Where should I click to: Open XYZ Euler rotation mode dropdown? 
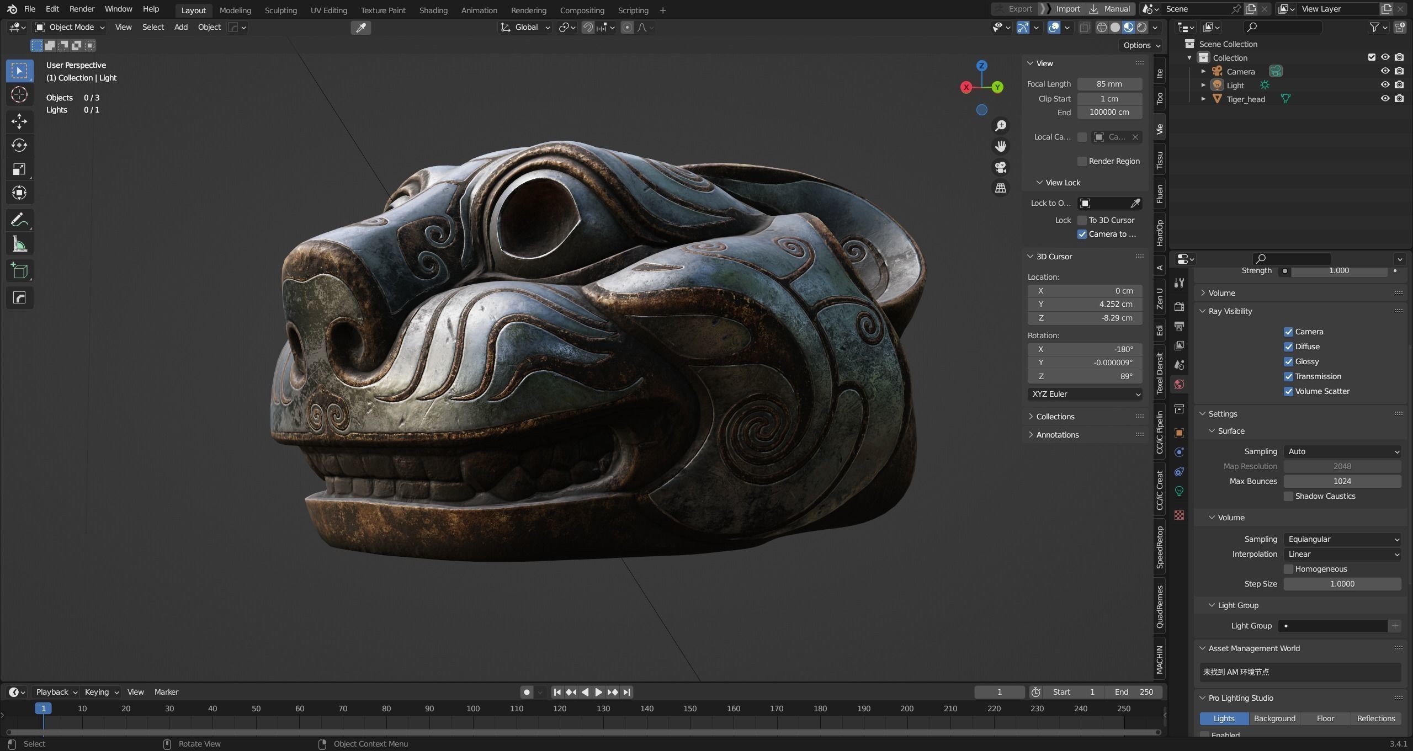[x=1085, y=394]
